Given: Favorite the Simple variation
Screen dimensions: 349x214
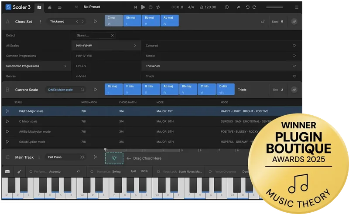Looking at the screenshot, I should click(x=294, y=56).
